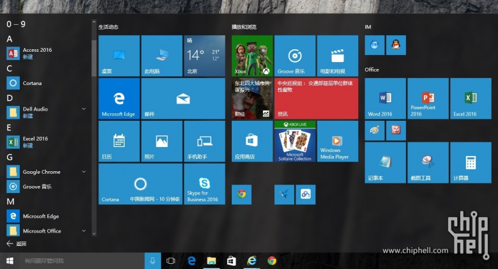Launch the Word 2016 tile
Image resolution: width=498 pixels, height=269 pixels.
[386, 98]
